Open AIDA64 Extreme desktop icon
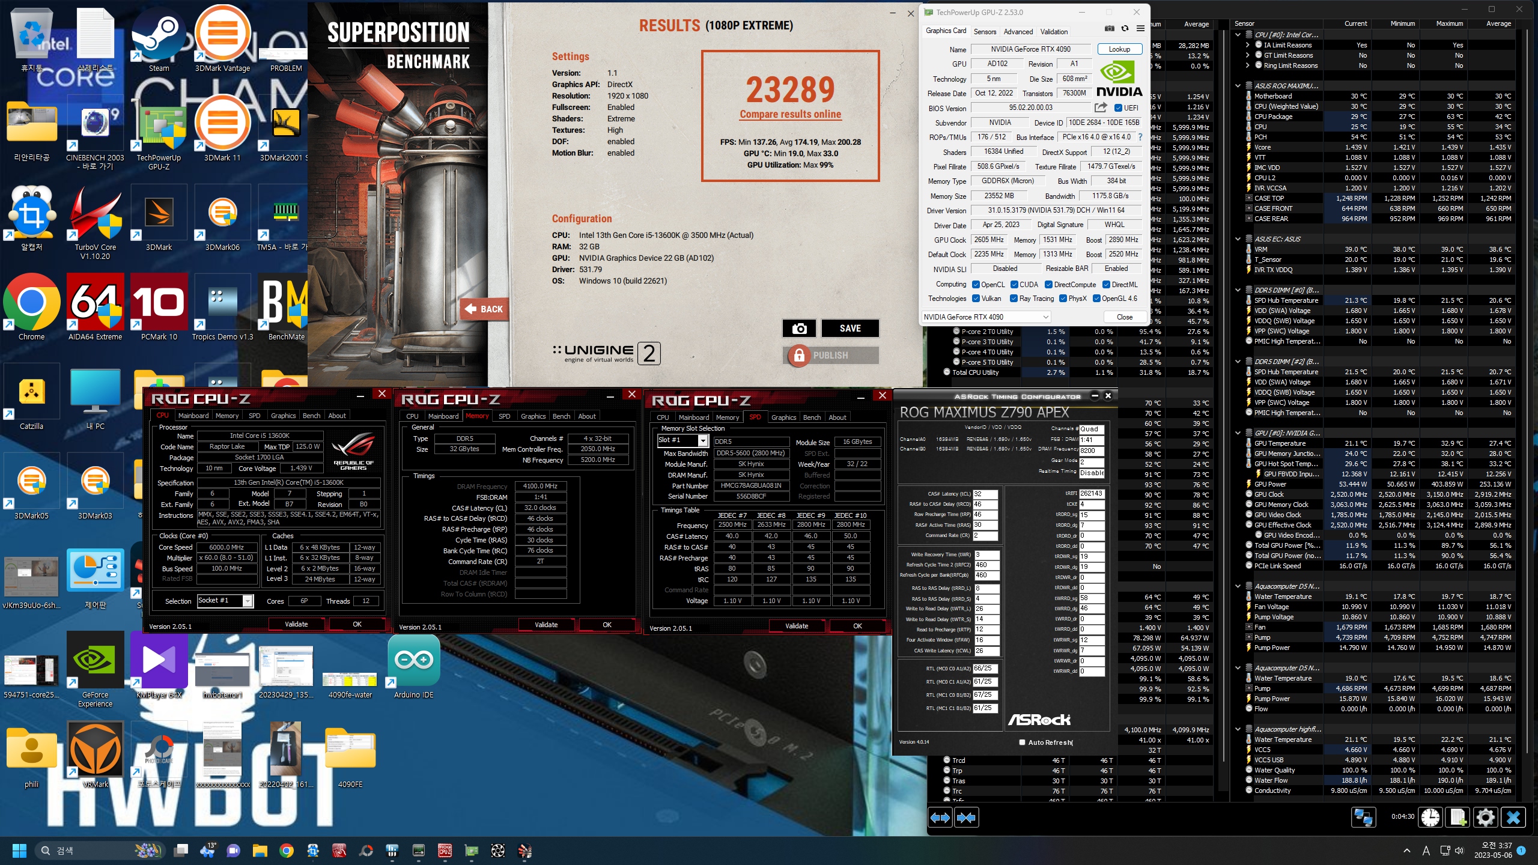The height and width of the screenshot is (865, 1538). 95,308
